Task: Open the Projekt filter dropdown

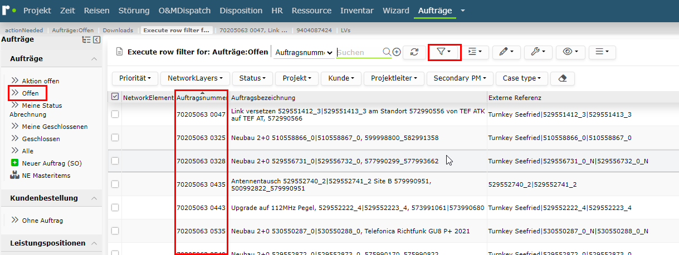Action: click(x=296, y=78)
